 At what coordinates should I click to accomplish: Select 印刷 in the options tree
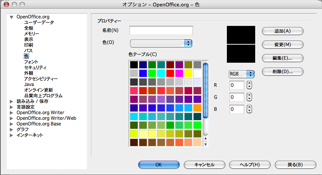(29, 45)
